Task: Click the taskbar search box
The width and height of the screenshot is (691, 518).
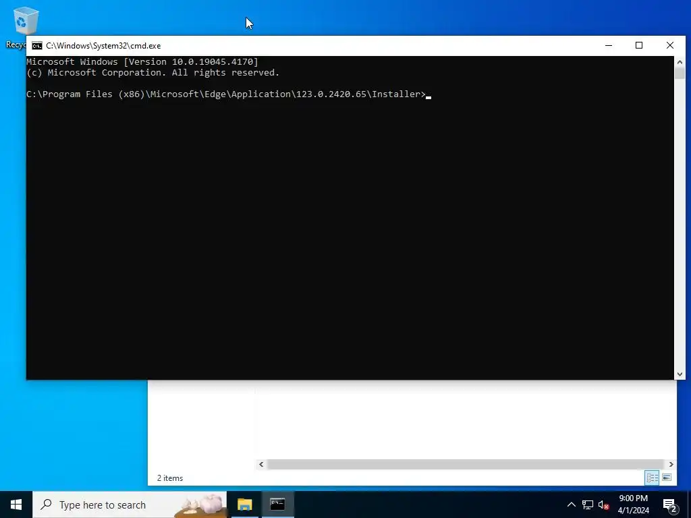Action: (x=130, y=505)
